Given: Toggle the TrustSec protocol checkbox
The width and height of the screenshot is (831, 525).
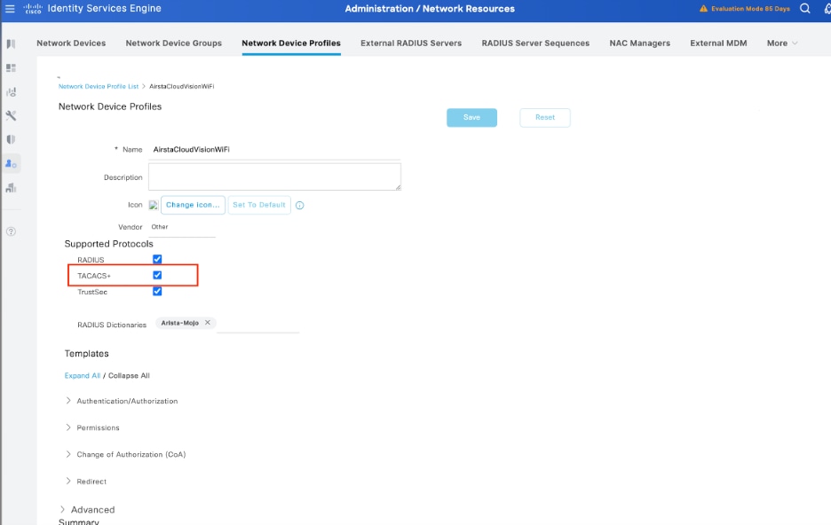Looking at the screenshot, I should coord(157,291).
